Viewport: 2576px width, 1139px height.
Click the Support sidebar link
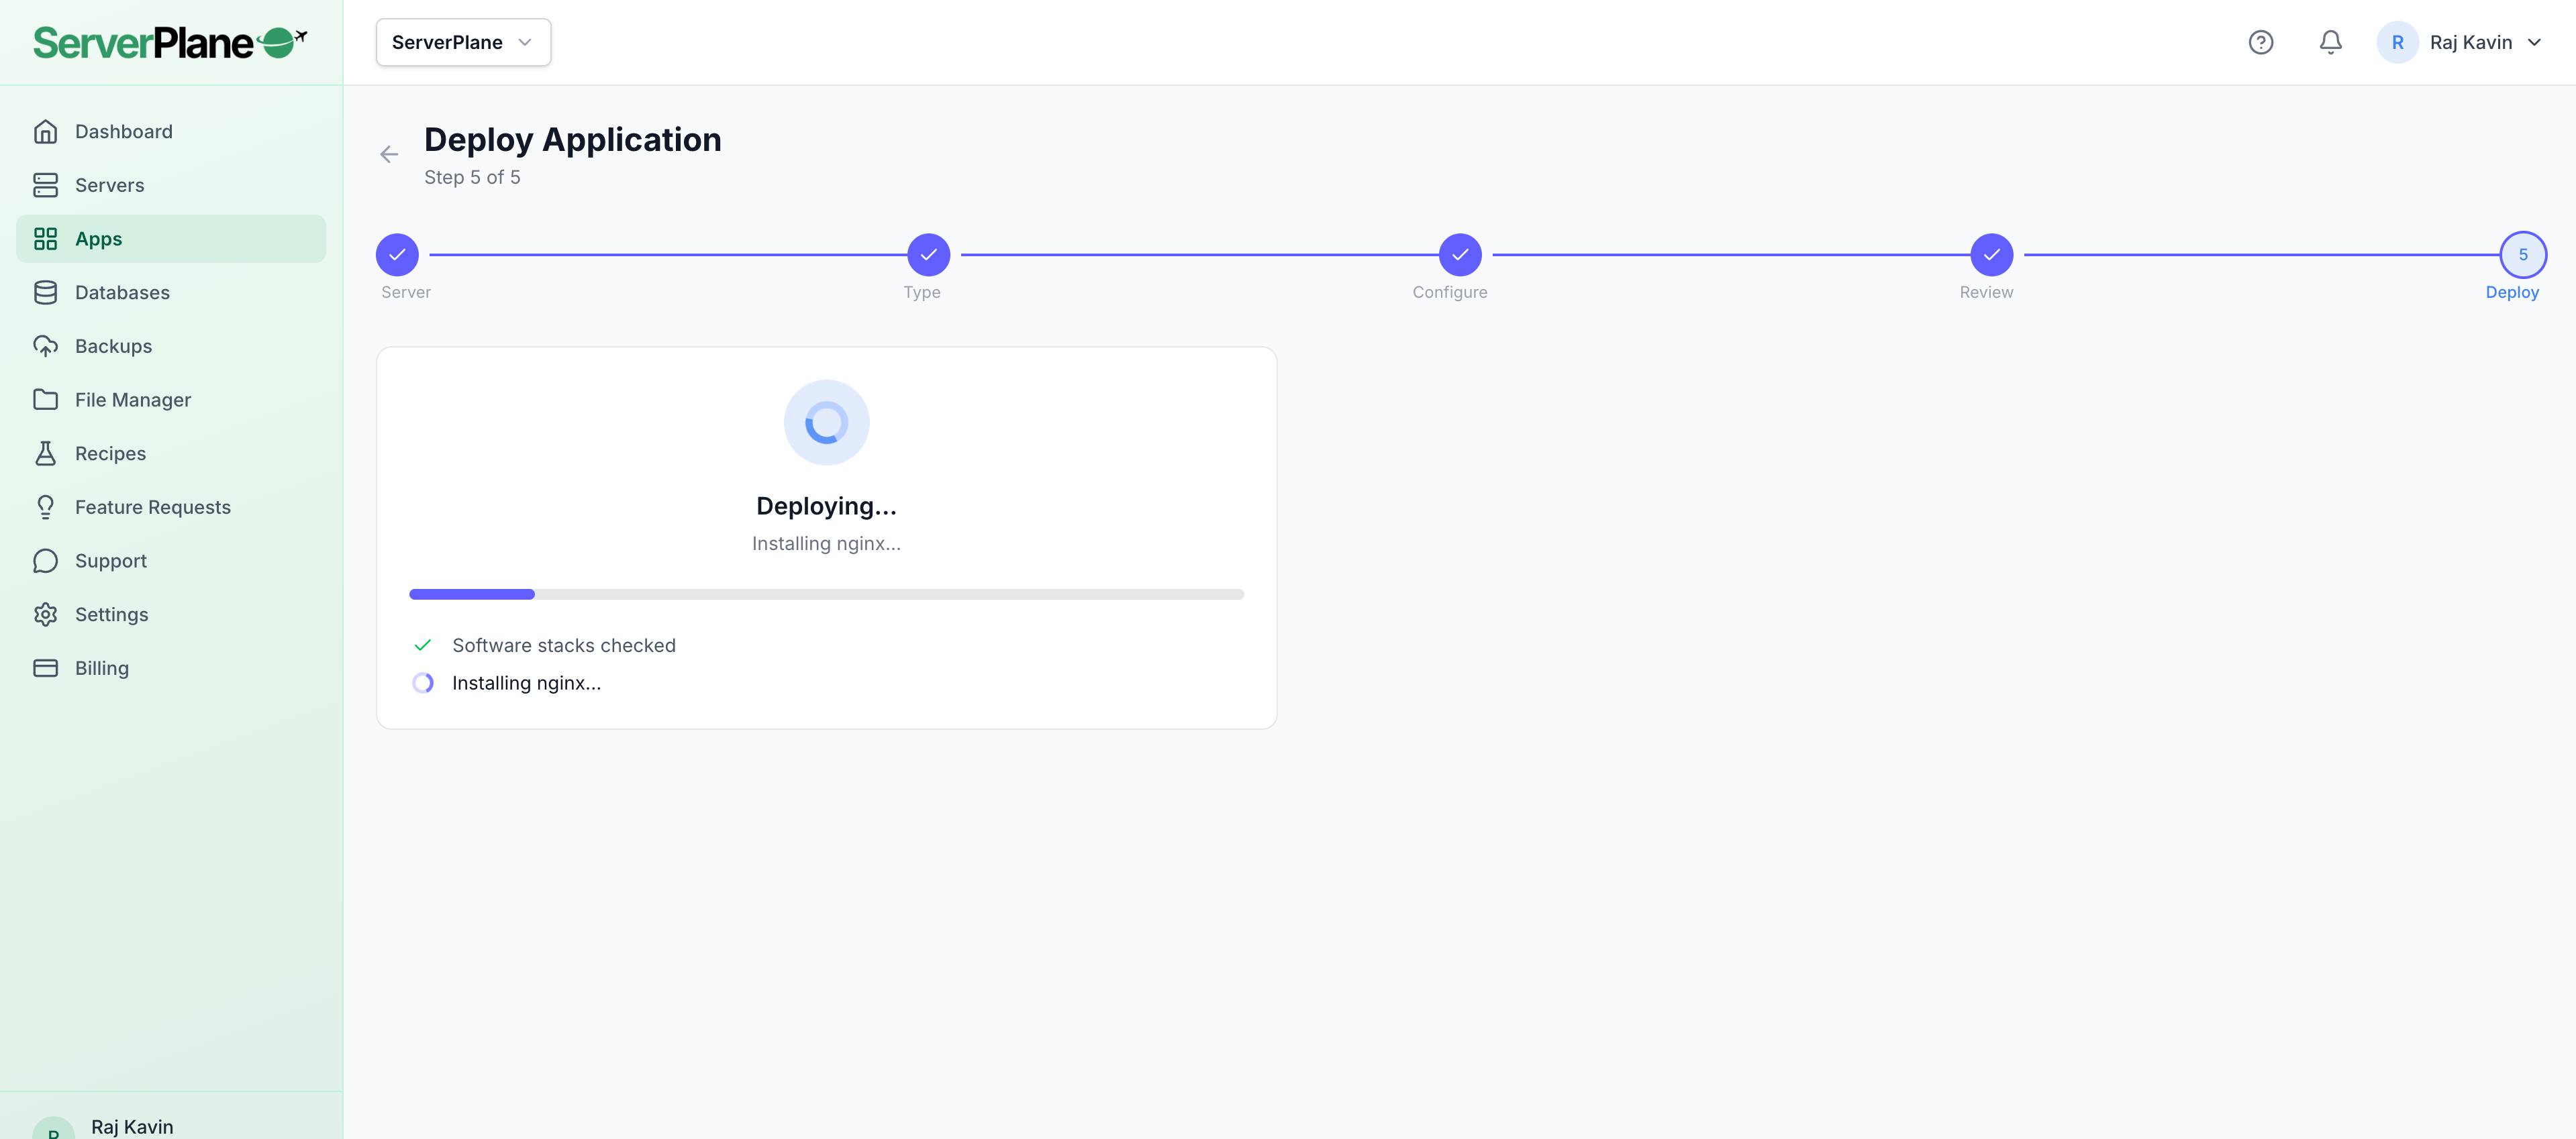(110, 561)
